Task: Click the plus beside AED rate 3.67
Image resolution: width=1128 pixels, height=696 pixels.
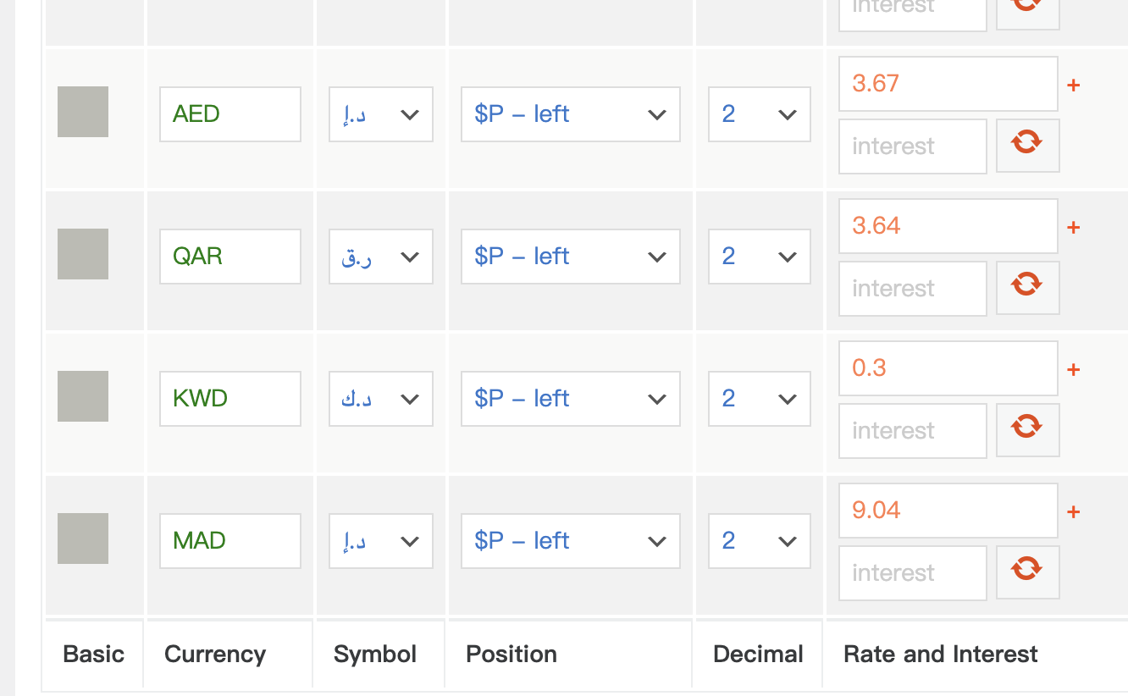Action: point(1073,85)
